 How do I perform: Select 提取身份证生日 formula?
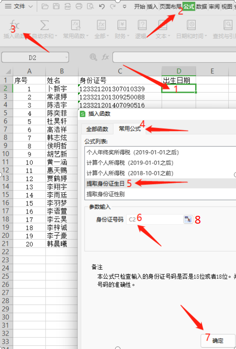[x=160, y=183]
